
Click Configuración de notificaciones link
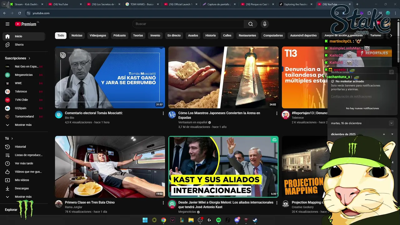(x=351, y=97)
